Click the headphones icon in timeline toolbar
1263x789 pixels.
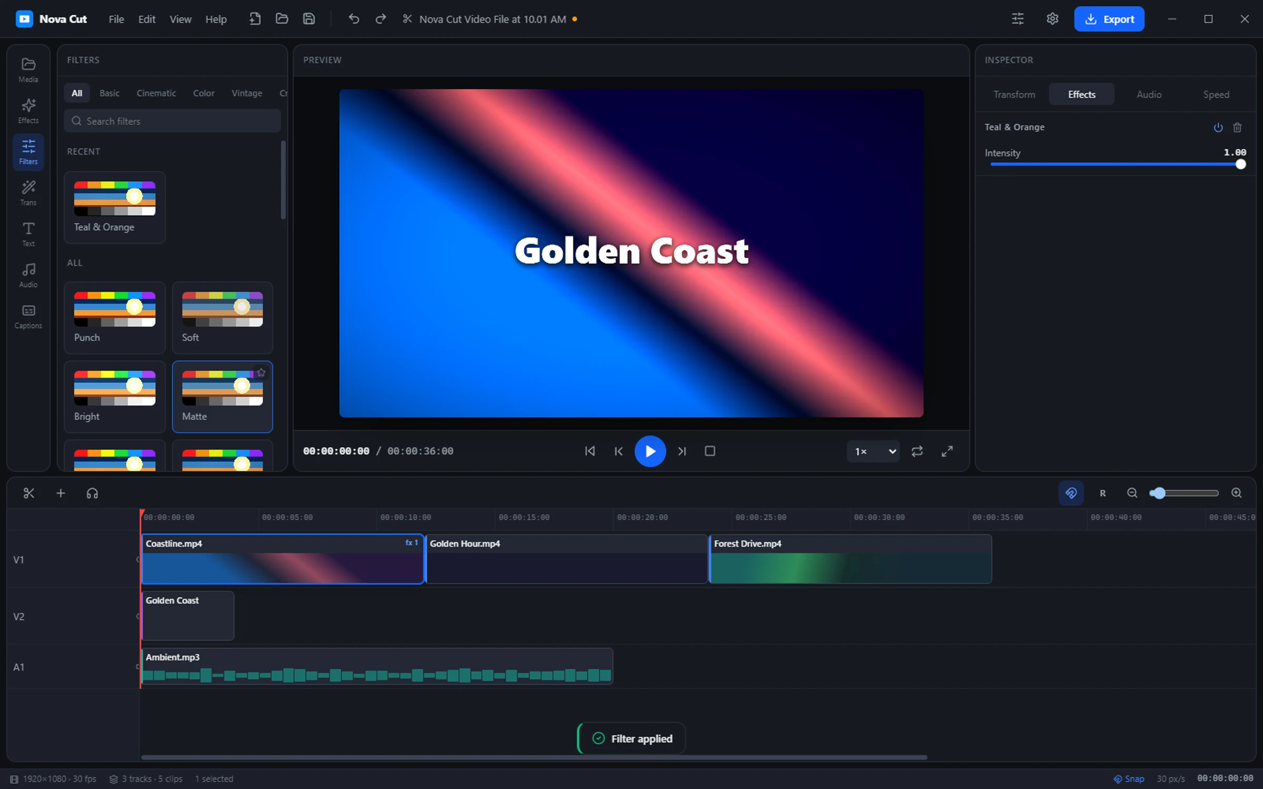pyautogui.click(x=92, y=493)
